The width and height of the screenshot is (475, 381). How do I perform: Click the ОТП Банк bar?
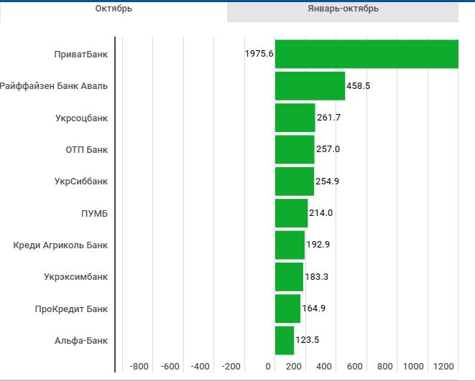[x=294, y=149]
